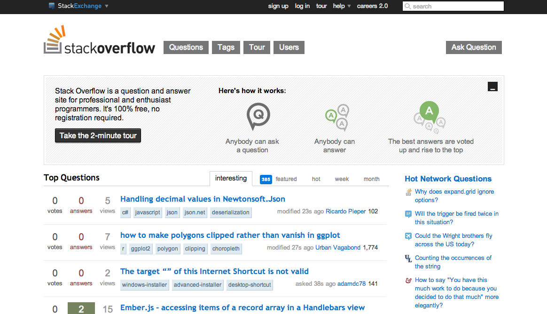Click site icon beside 'Counting the occurrences'
Screen dimensions: 547x314
pyautogui.click(x=408, y=259)
